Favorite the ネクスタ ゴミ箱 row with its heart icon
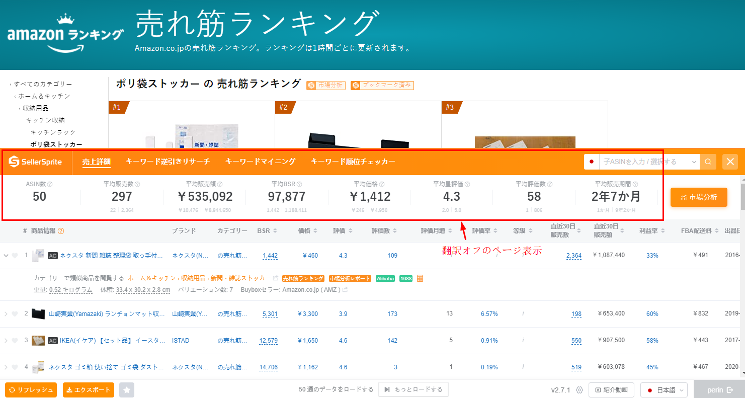Image resolution: width=745 pixels, height=398 pixels. pyautogui.click(x=15, y=367)
